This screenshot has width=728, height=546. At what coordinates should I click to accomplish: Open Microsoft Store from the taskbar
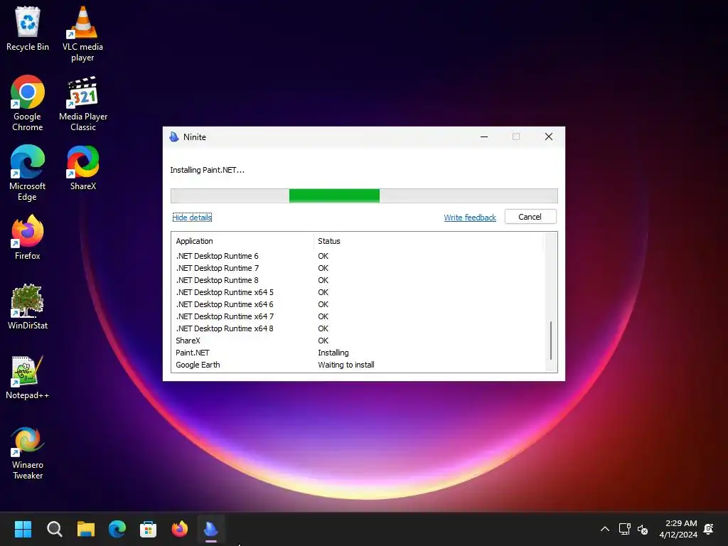pos(148,529)
